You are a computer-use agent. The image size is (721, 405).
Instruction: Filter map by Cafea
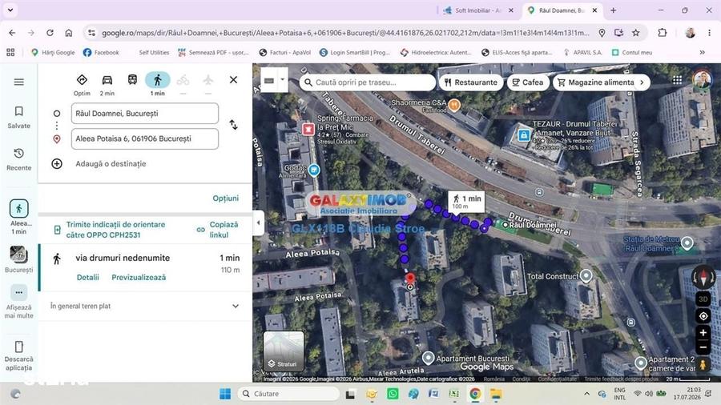(x=528, y=82)
